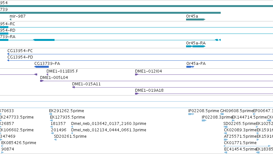Select the DME1-015A11 label
273x154 pixels.
pyautogui.click(x=86, y=84)
